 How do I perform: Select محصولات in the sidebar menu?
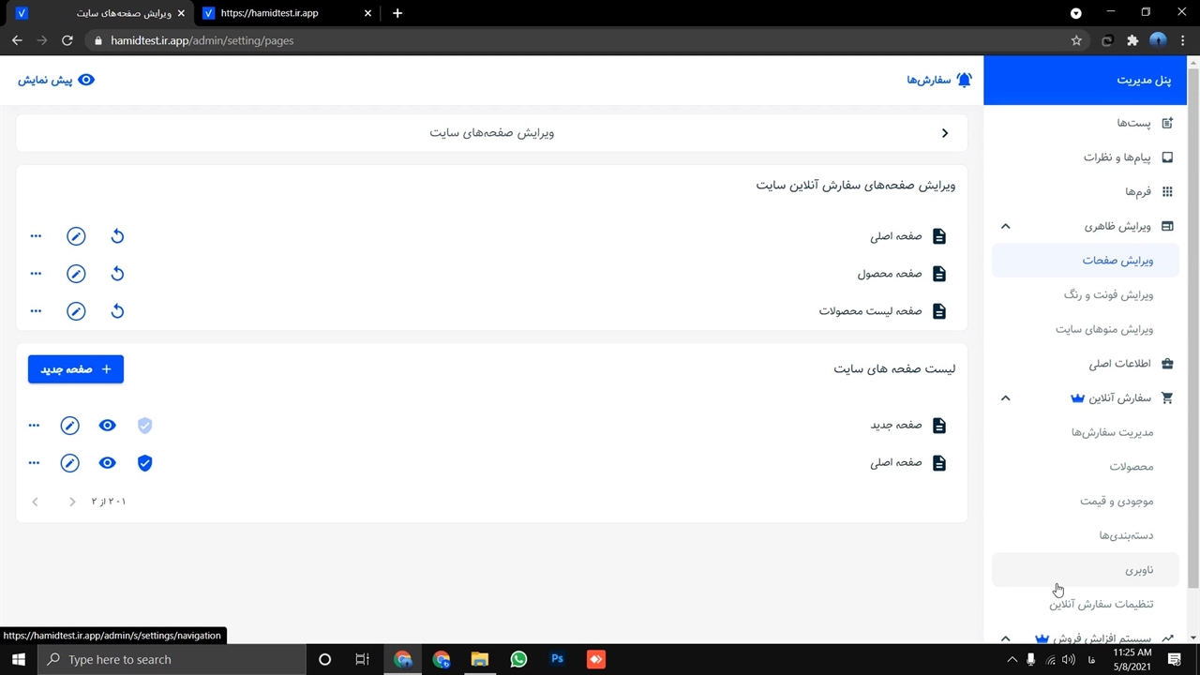pyautogui.click(x=1131, y=467)
